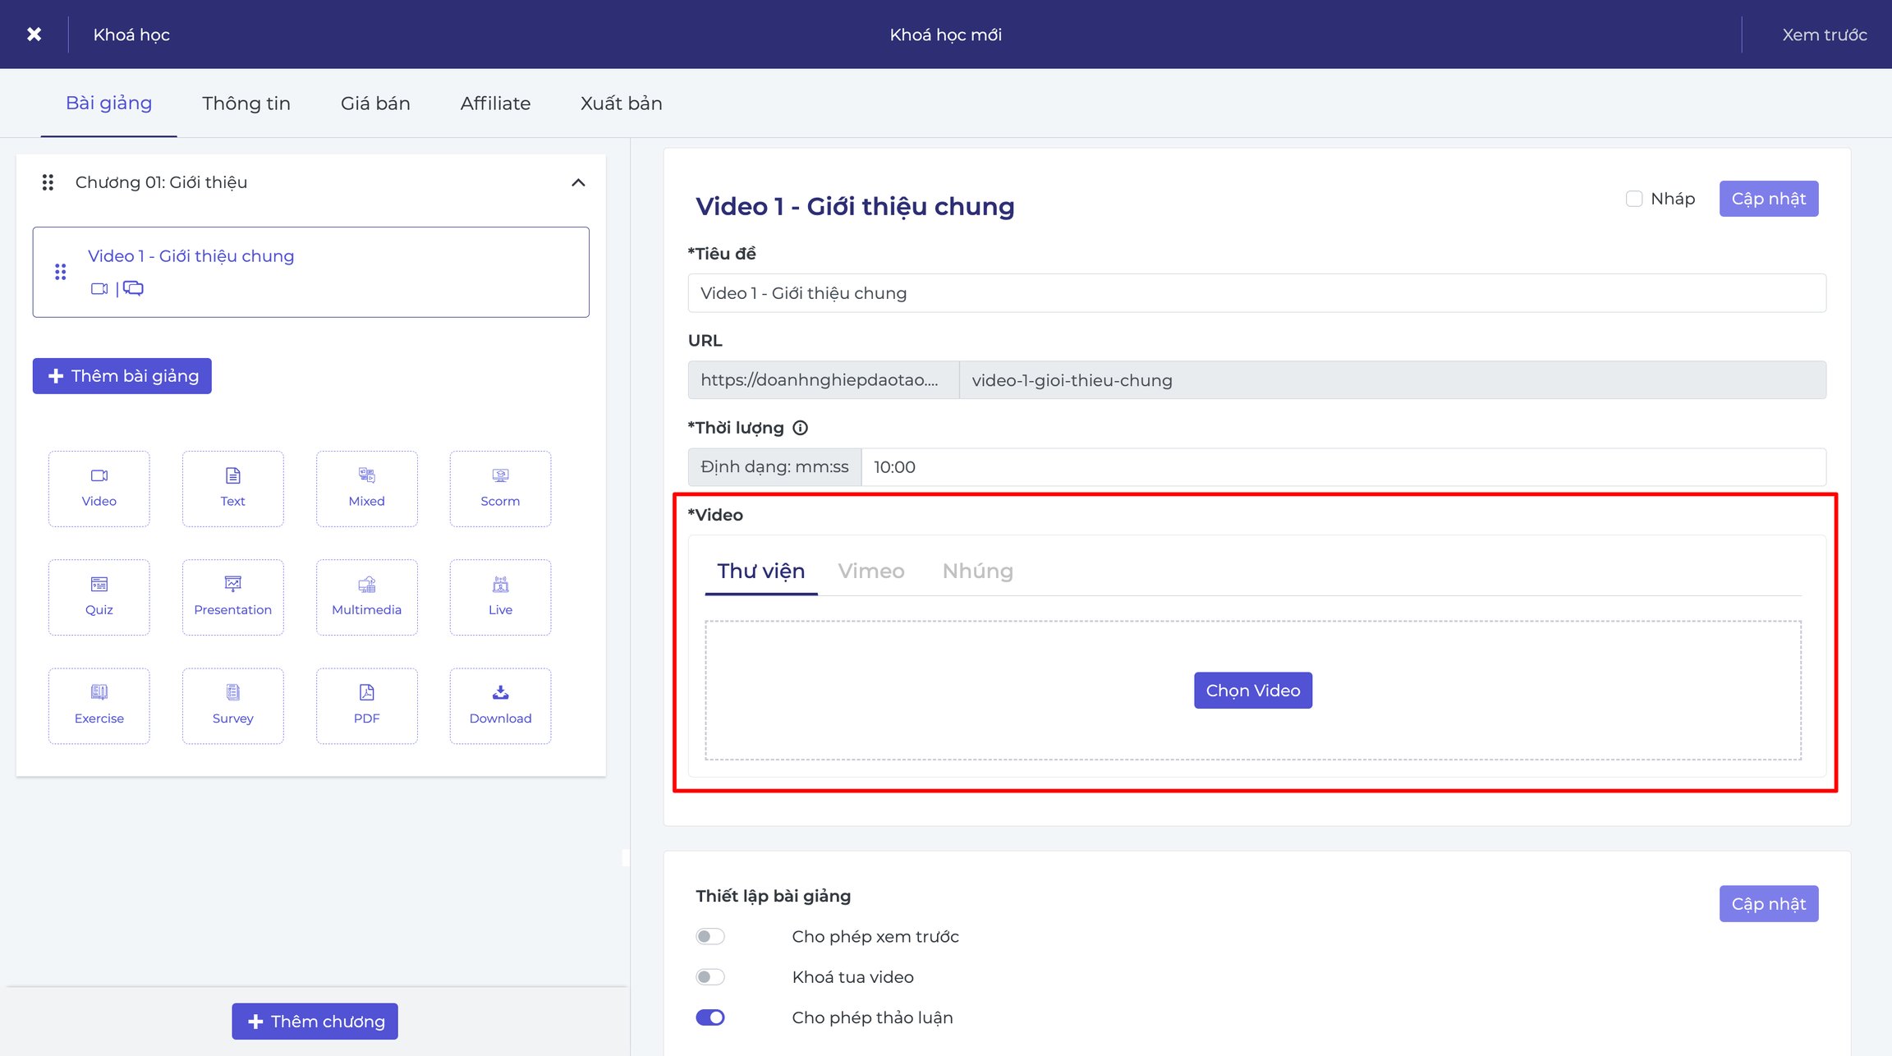Screen dimensions: 1892x1056
Task: Enable Cho phép xem trước toggle
Action: tap(710, 936)
